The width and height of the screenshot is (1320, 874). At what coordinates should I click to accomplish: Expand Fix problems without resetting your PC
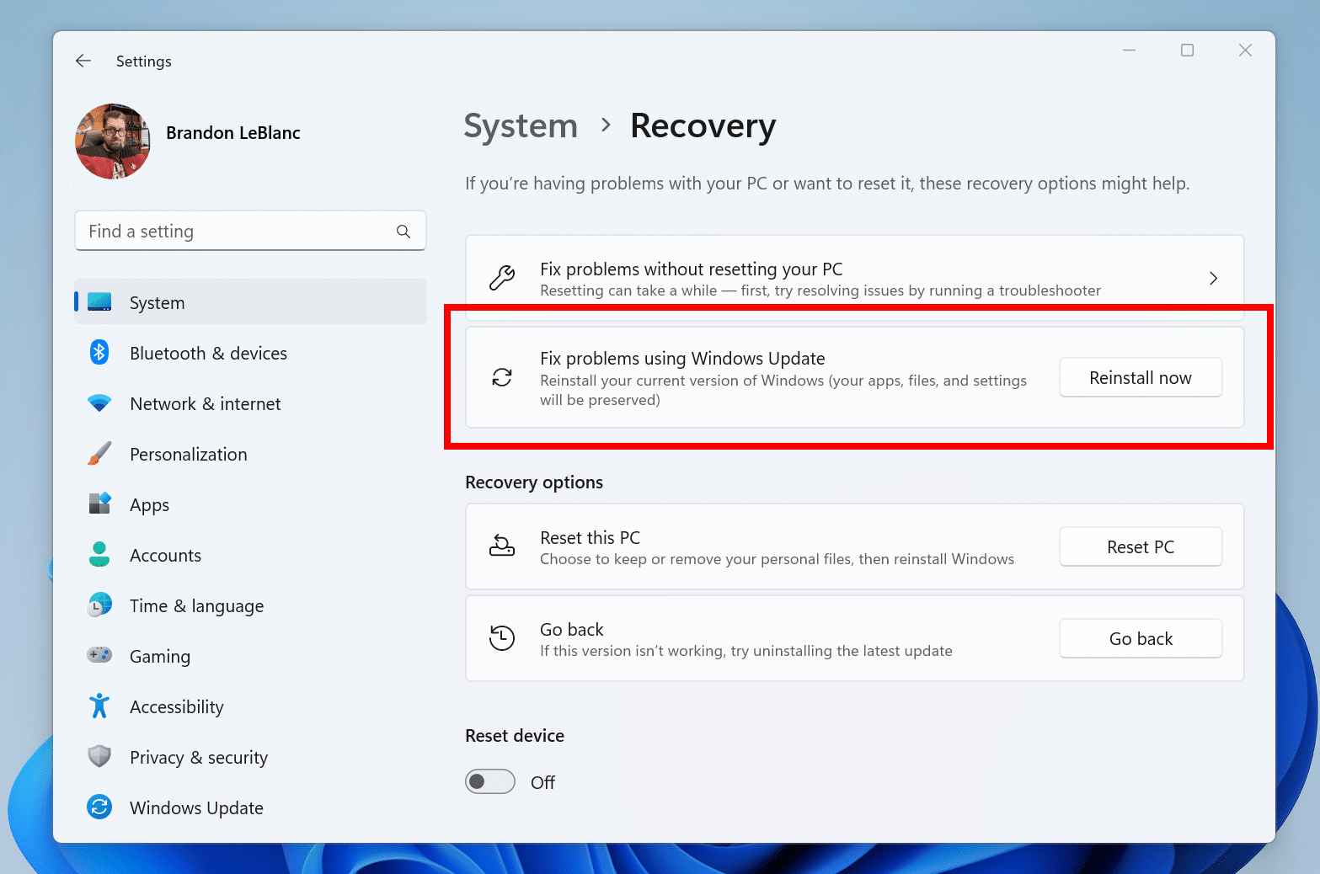tap(1213, 278)
